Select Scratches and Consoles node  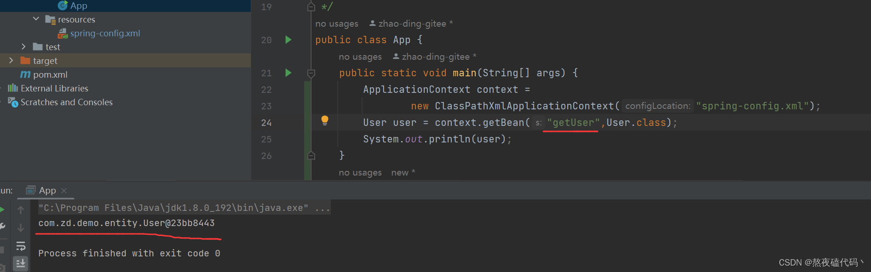(x=66, y=102)
